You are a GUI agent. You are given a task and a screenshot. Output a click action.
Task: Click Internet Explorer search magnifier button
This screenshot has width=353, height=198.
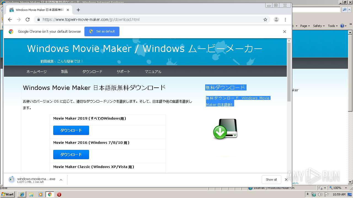click(344, 10)
